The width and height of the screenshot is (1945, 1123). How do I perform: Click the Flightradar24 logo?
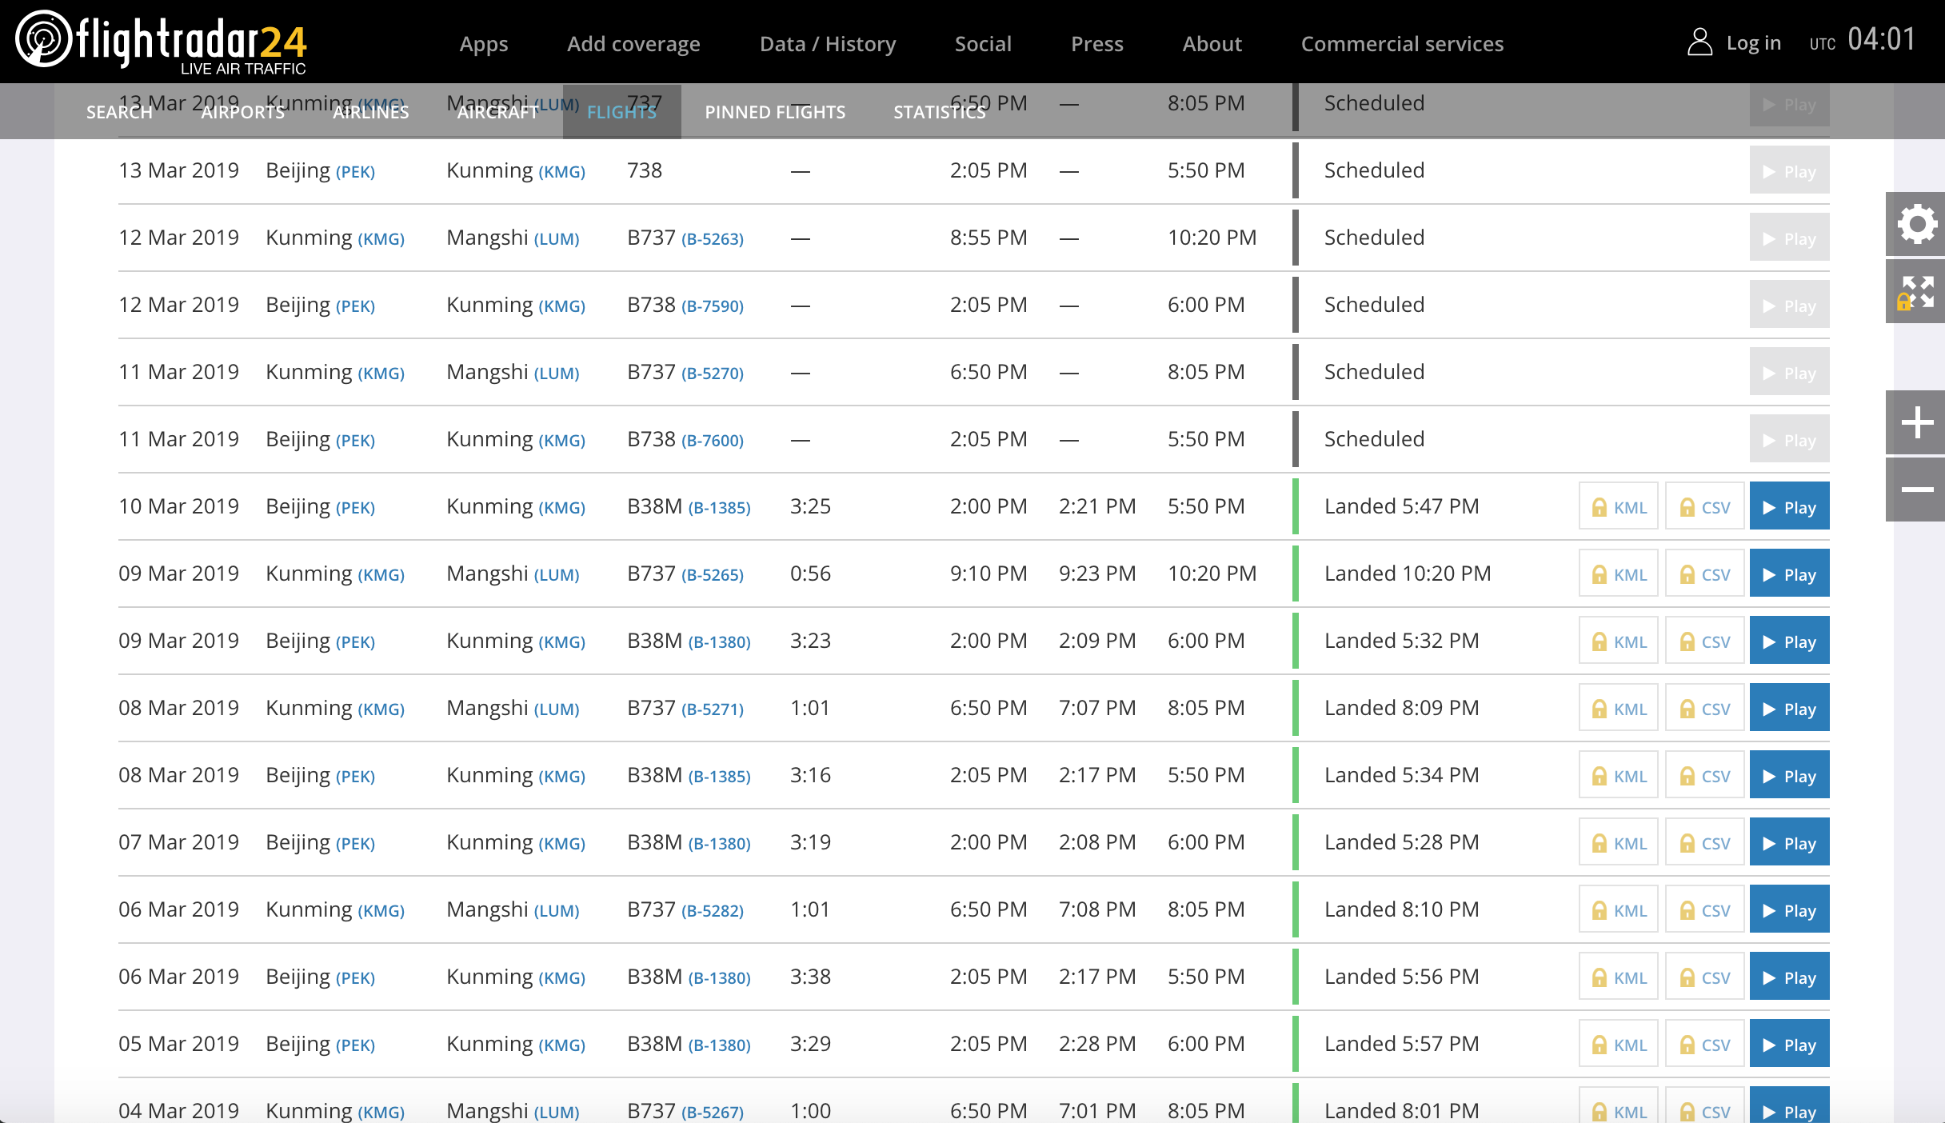(x=162, y=42)
